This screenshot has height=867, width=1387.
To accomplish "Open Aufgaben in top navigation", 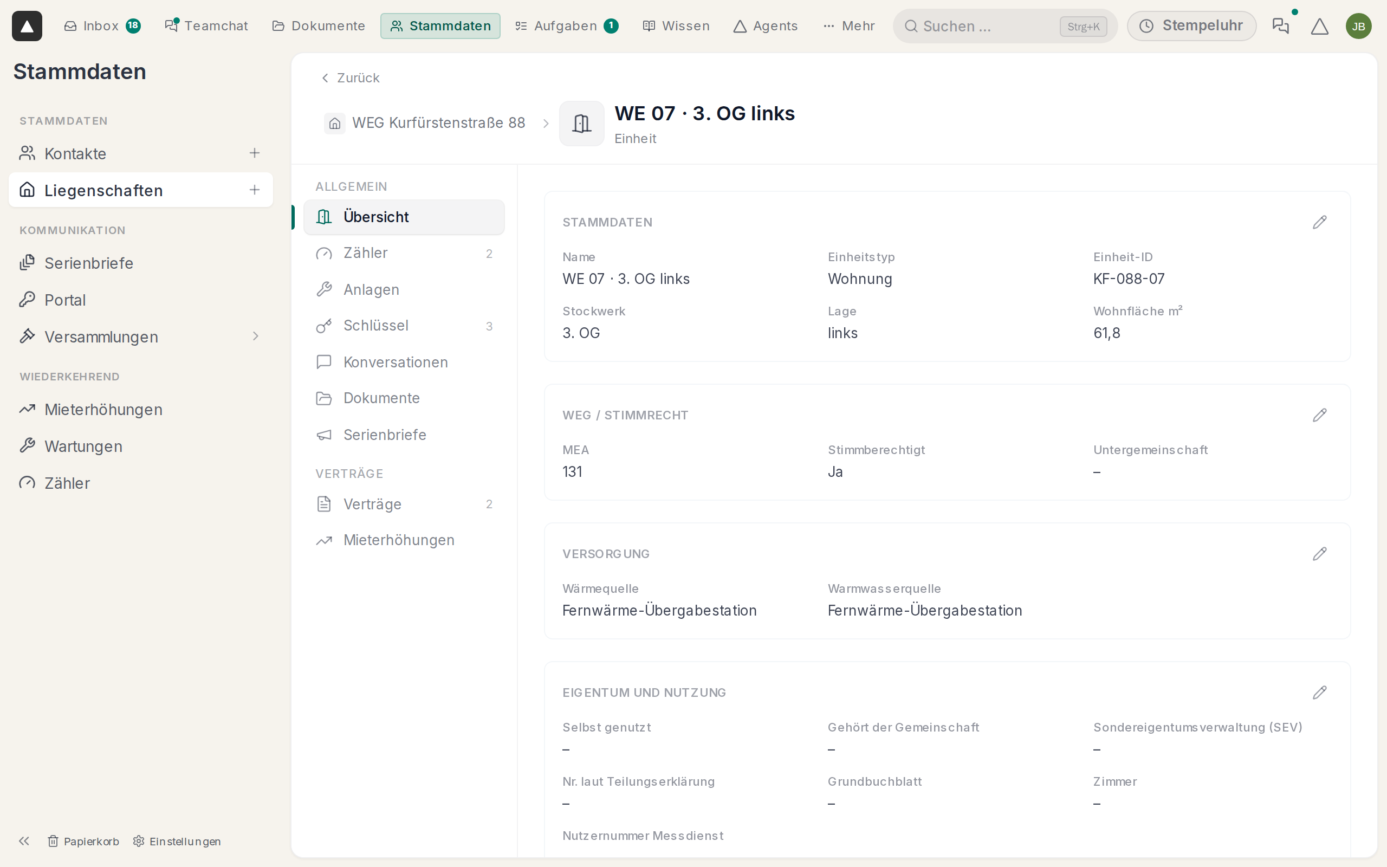I will pos(566,26).
